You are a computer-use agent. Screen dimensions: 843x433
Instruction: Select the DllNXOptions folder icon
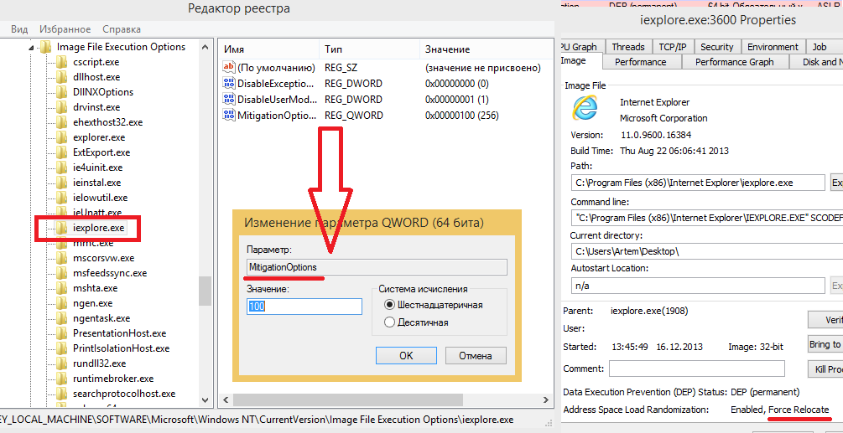point(62,92)
